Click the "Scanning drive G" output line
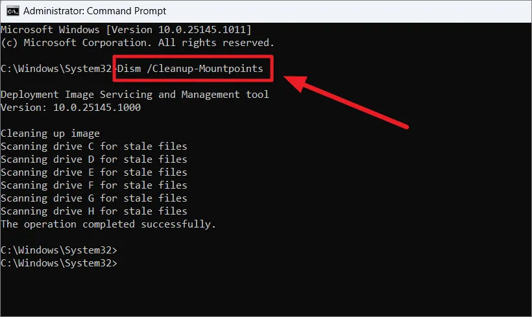The height and width of the screenshot is (317, 532). tap(93, 198)
